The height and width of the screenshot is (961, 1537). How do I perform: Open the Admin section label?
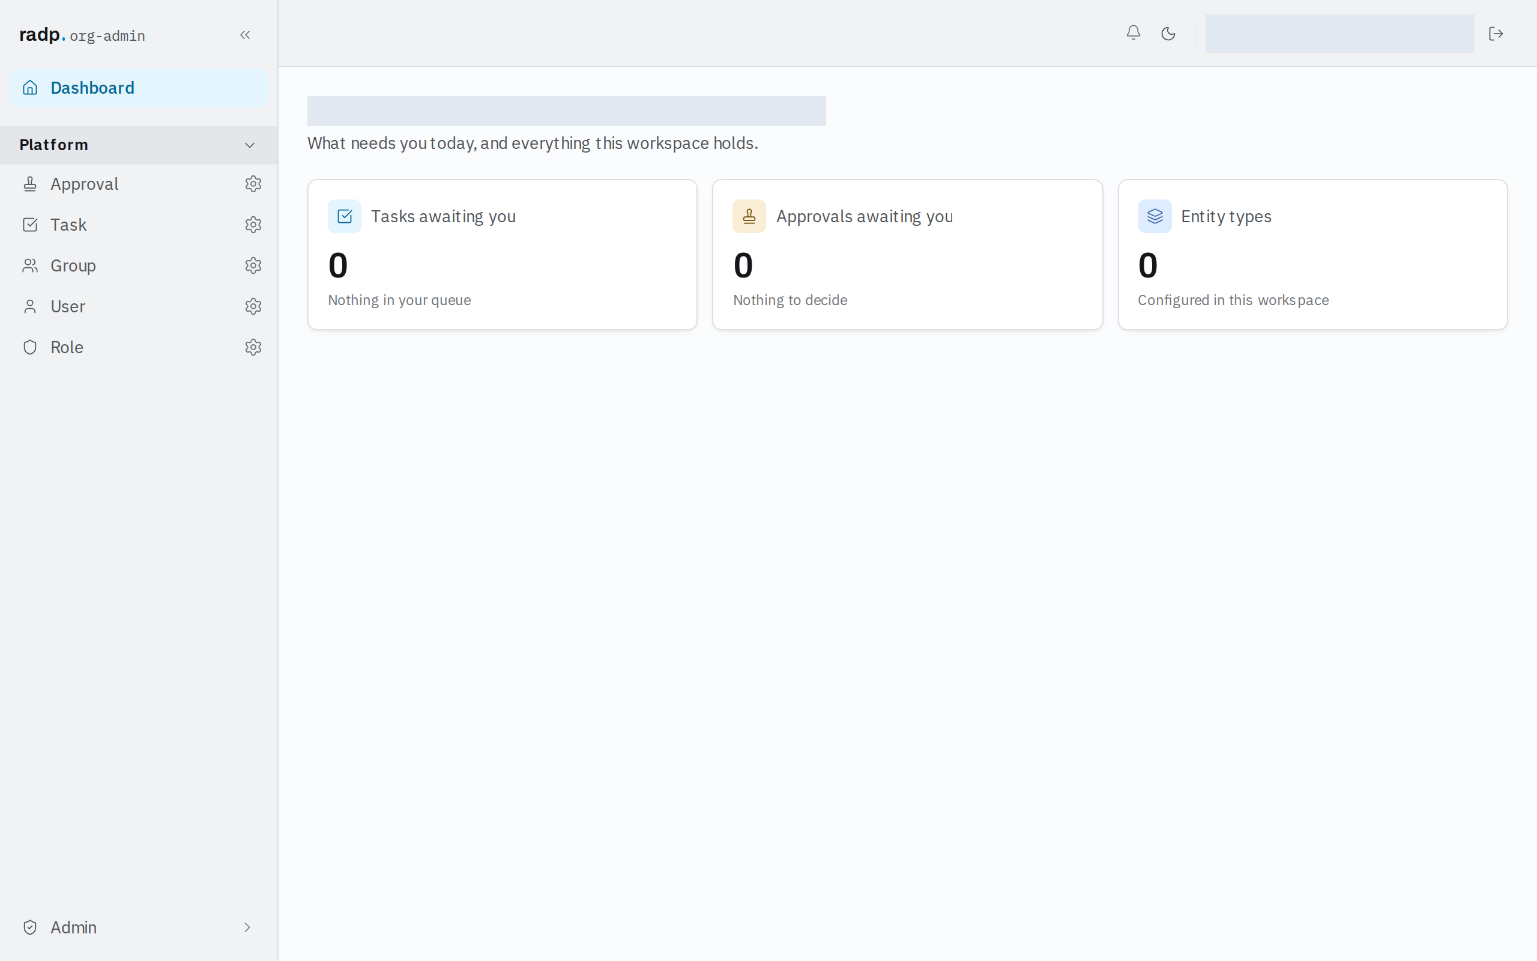(x=74, y=927)
